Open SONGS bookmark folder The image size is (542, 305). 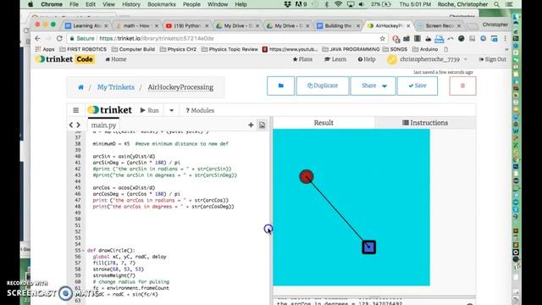tap(395, 49)
